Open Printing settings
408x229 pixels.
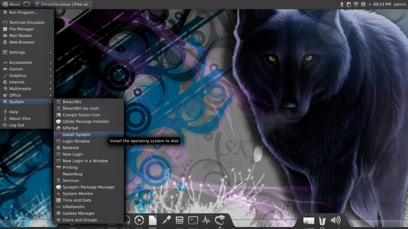[x=89, y=167]
